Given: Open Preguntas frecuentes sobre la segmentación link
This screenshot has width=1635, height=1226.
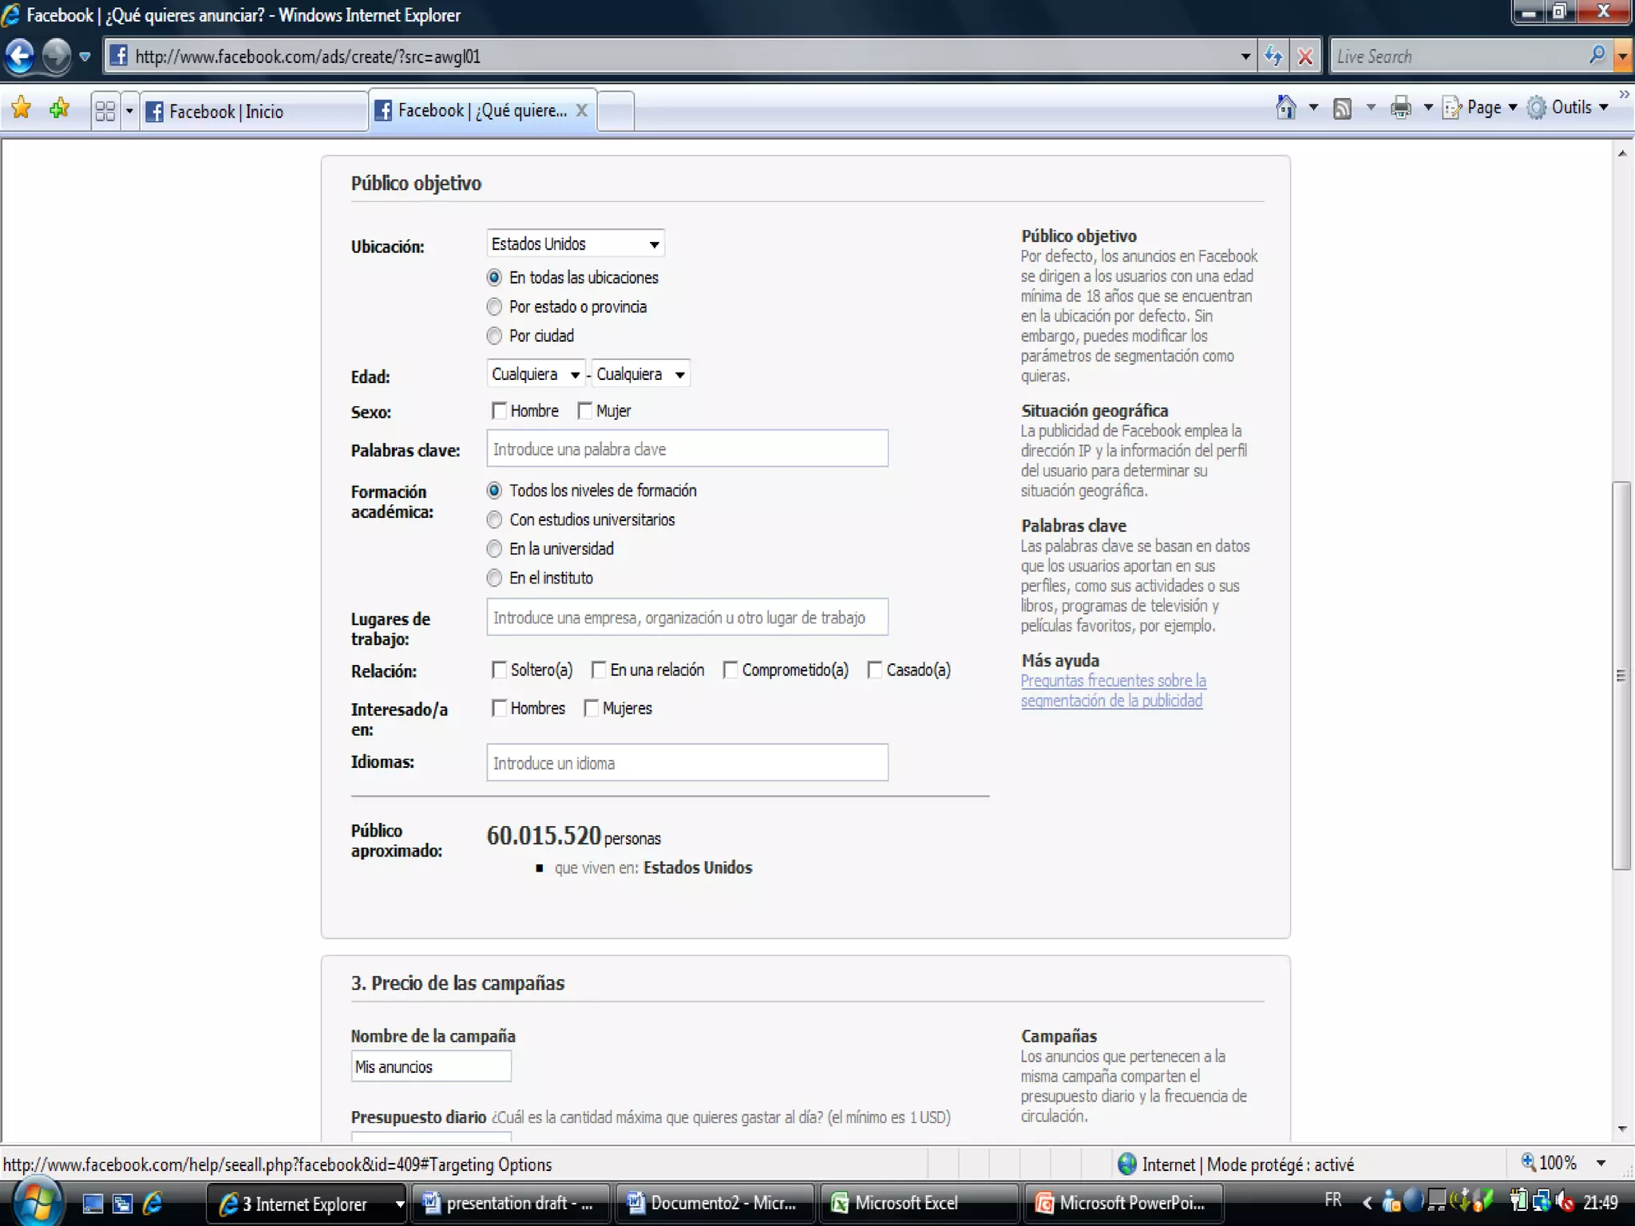Looking at the screenshot, I should pos(1113,690).
